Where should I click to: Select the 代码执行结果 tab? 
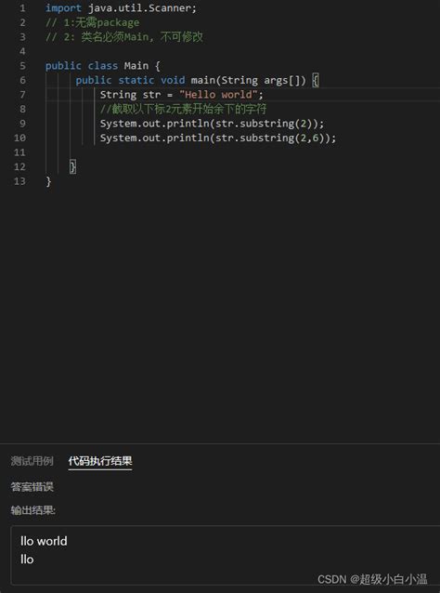coord(100,461)
